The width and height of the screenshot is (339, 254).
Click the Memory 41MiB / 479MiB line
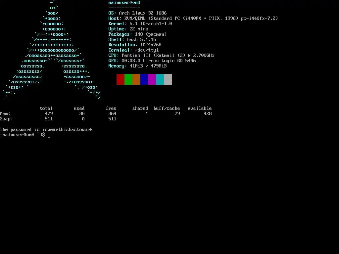[137, 66]
